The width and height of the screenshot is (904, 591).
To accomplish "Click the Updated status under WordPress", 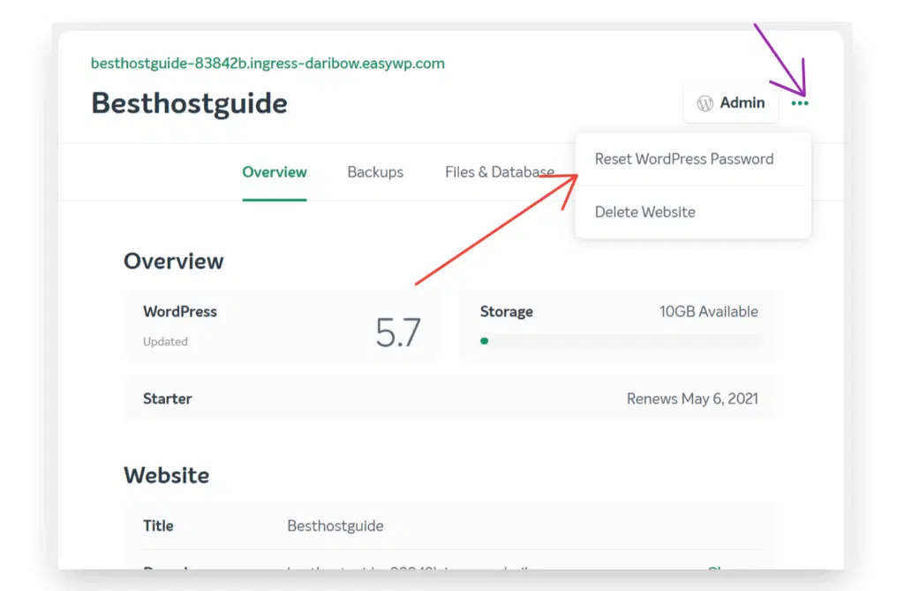I will [x=165, y=342].
